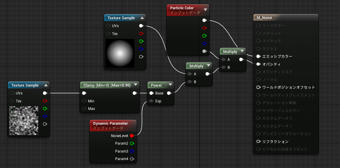Click the オパシティ input pin on M_Noise
The height and width of the screenshot is (168, 340).
[258, 64]
